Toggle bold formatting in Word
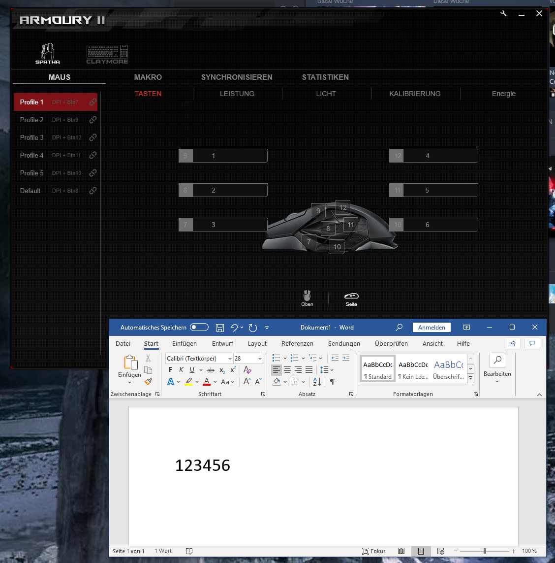 click(x=170, y=370)
